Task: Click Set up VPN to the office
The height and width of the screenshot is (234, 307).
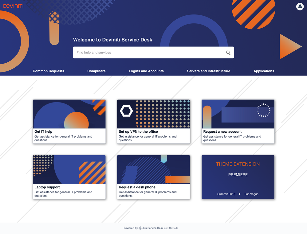Action: 138,131
